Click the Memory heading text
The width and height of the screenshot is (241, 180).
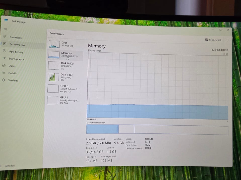coord(97,46)
